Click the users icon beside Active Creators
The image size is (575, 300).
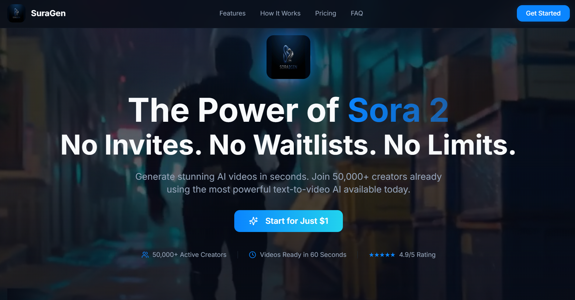(145, 255)
